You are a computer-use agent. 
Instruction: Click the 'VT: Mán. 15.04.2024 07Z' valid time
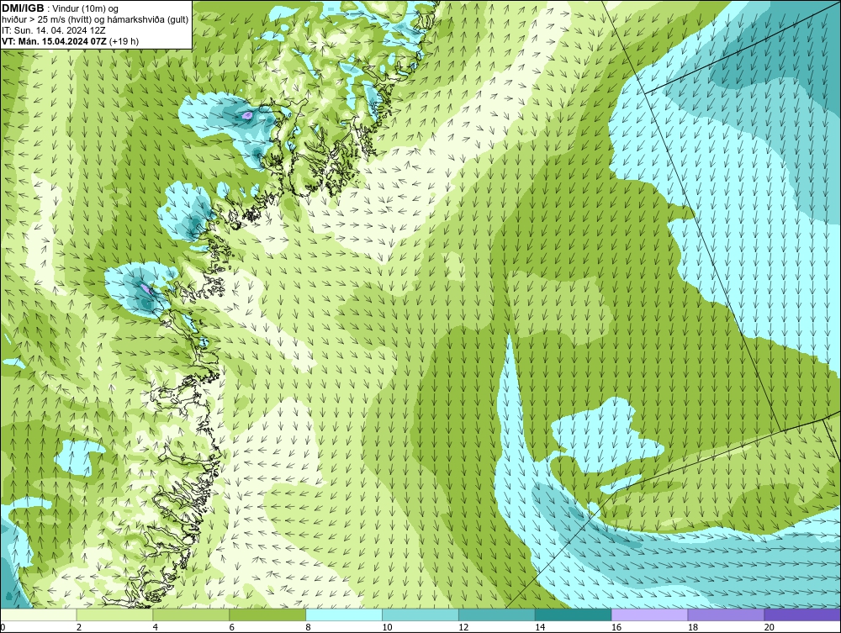point(54,41)
